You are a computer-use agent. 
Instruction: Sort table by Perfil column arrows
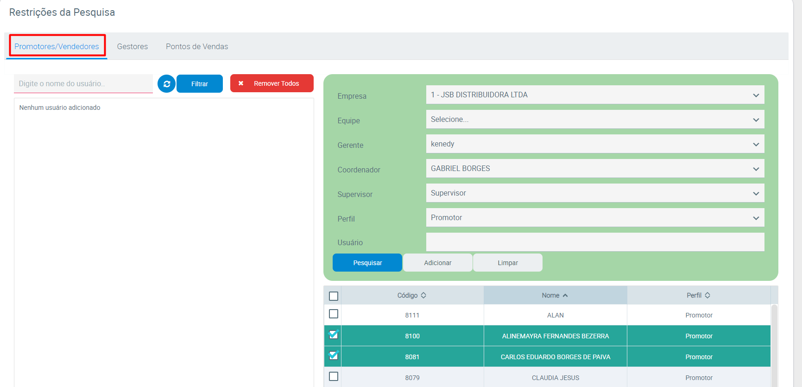pos(707,295)
